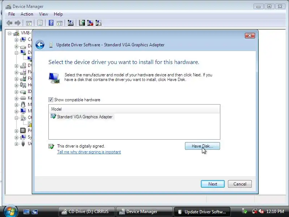Expand the Disk drives tree node
Screen dimensions: 289x217
[16, 46]
